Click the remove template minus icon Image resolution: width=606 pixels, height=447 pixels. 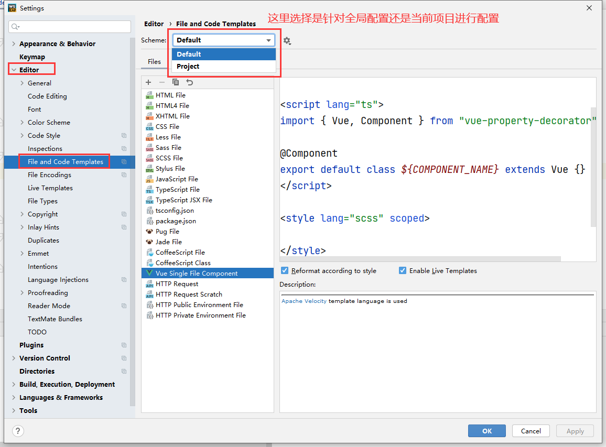click(x=162, y=82)
